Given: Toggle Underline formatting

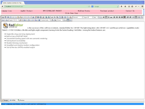Looking at the screenshot, I should click(x=109, y=17).
